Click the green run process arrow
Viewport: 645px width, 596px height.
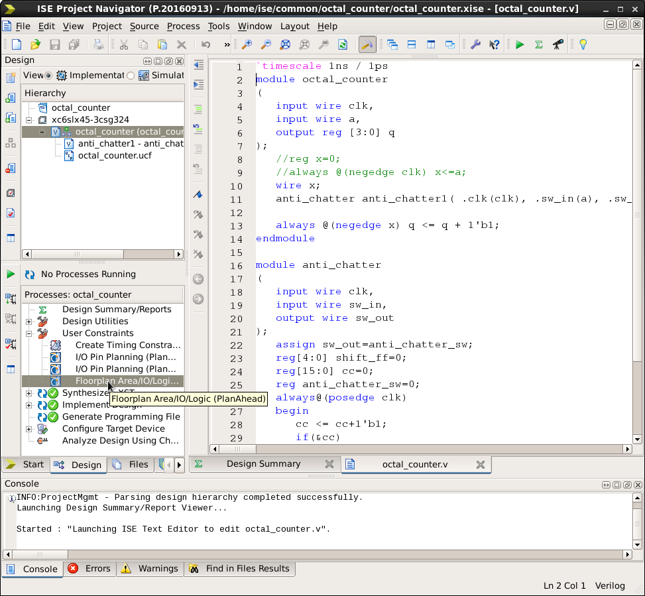(x=11, y=274)
